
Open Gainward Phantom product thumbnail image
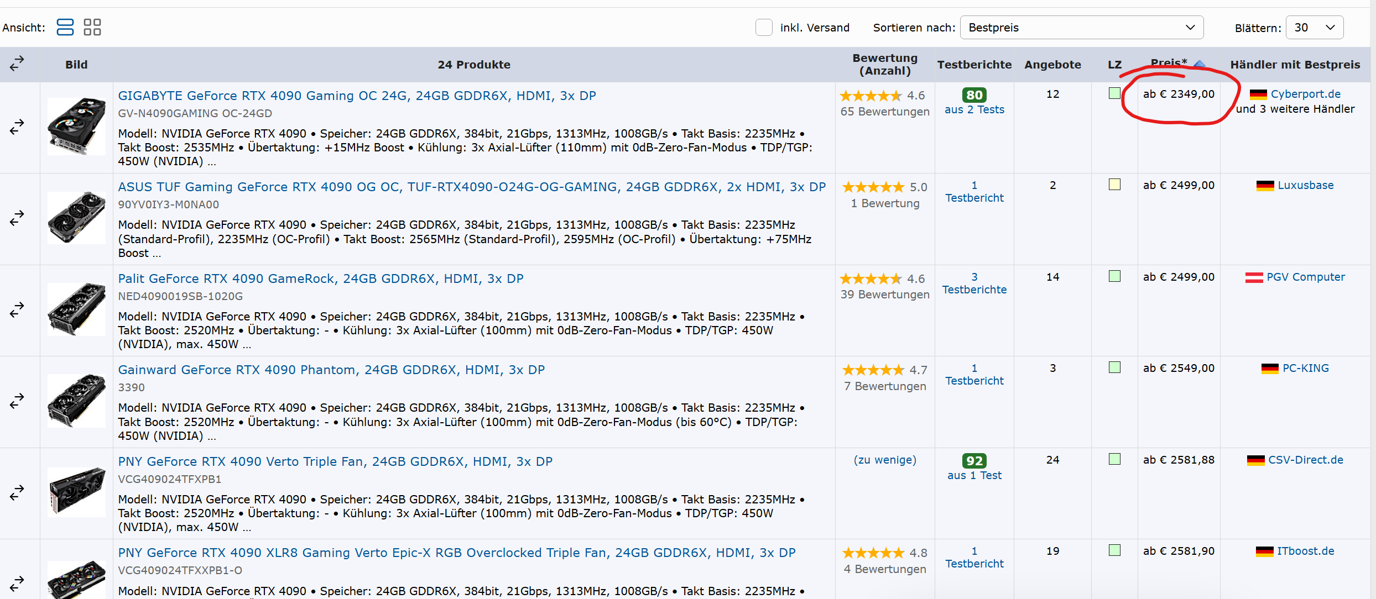76,401
